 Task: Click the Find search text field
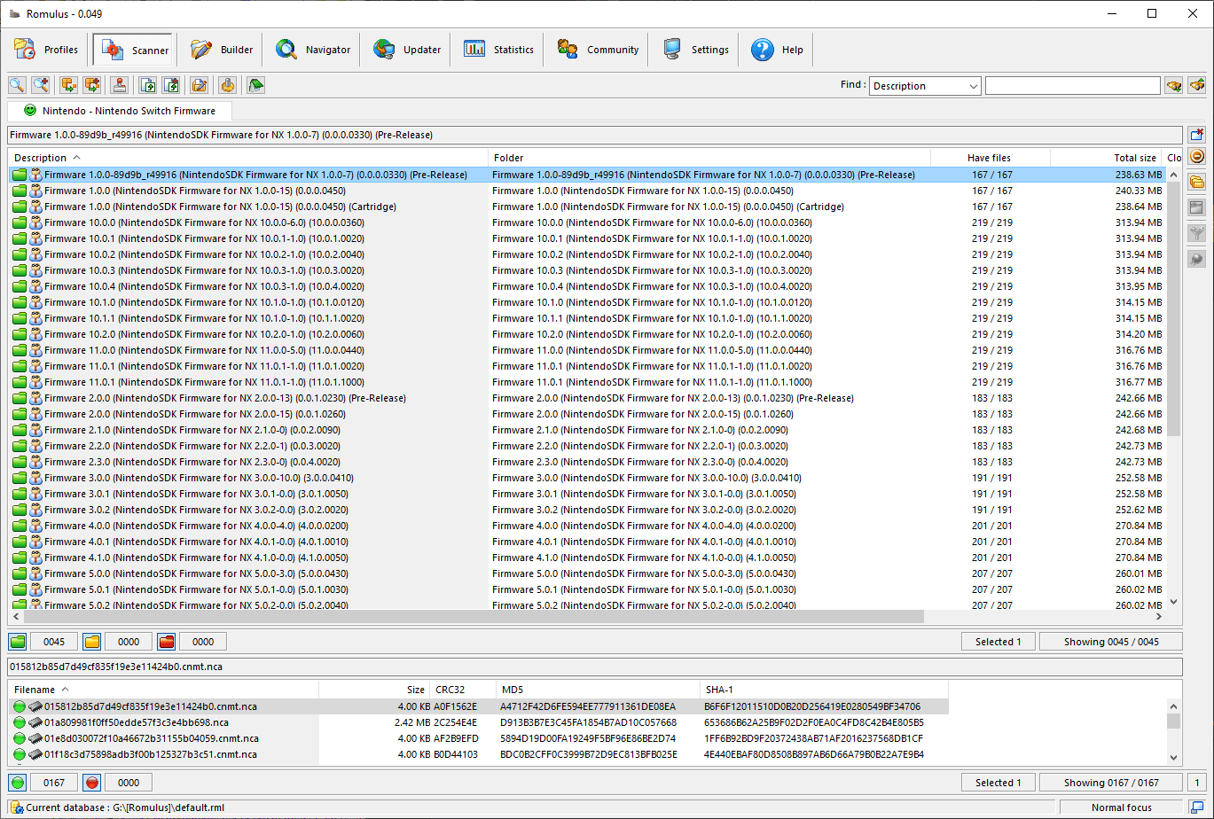(1072, 86)
